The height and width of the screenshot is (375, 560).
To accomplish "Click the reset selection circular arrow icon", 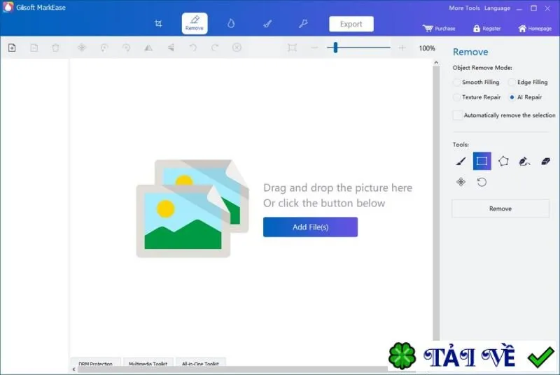I will (x=482, y=183).
